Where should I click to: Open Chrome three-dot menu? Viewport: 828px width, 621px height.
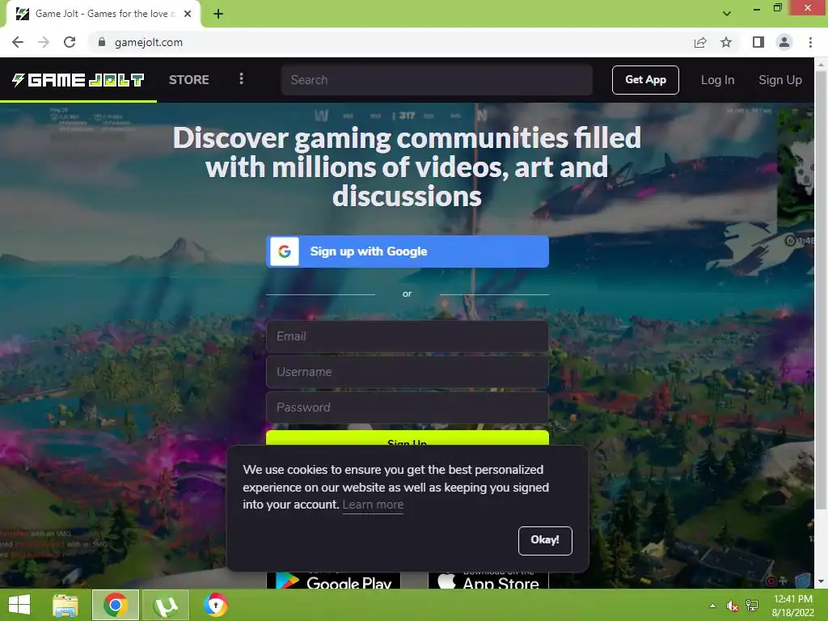click(810, 42)
